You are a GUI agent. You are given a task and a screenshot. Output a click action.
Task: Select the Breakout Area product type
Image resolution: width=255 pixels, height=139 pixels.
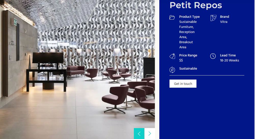tap(186, 45)
